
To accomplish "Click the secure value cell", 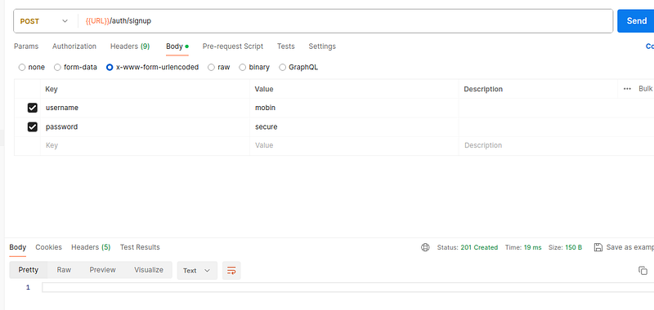I will [x=355, y=127].
